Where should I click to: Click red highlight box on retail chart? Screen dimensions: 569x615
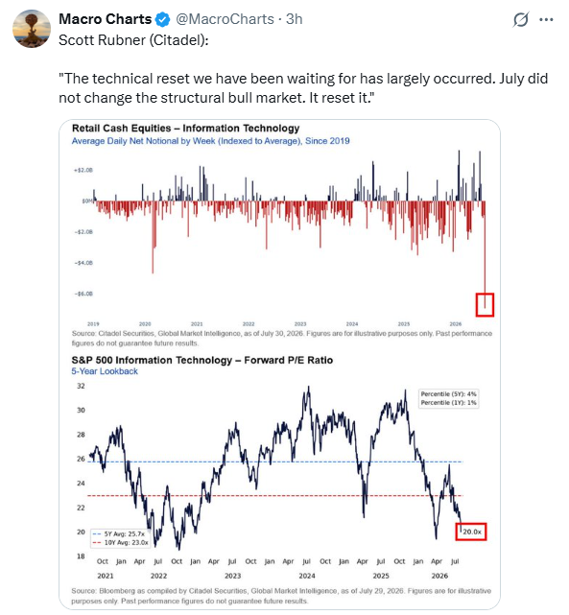coord(485,305)
